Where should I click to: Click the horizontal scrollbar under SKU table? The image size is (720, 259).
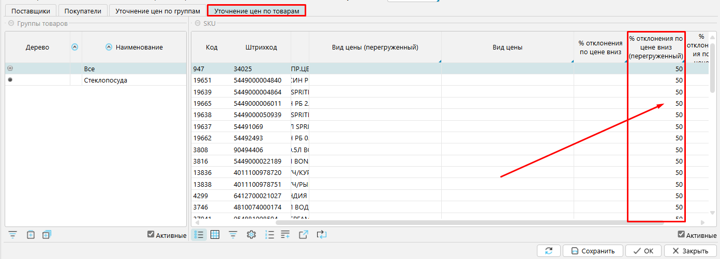click(466, 222)
